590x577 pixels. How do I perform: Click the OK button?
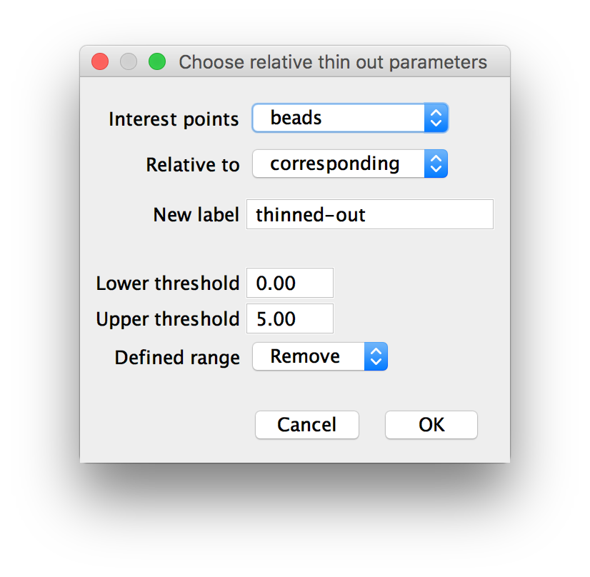click(x=431, y=425)
